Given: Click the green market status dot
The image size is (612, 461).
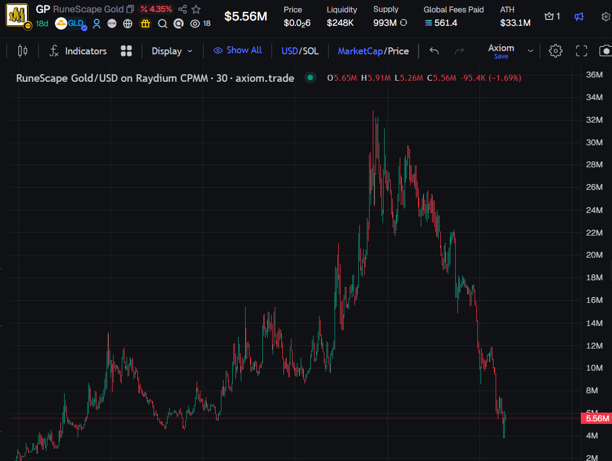Looking at the screenshot, I should tap(310, 77).
